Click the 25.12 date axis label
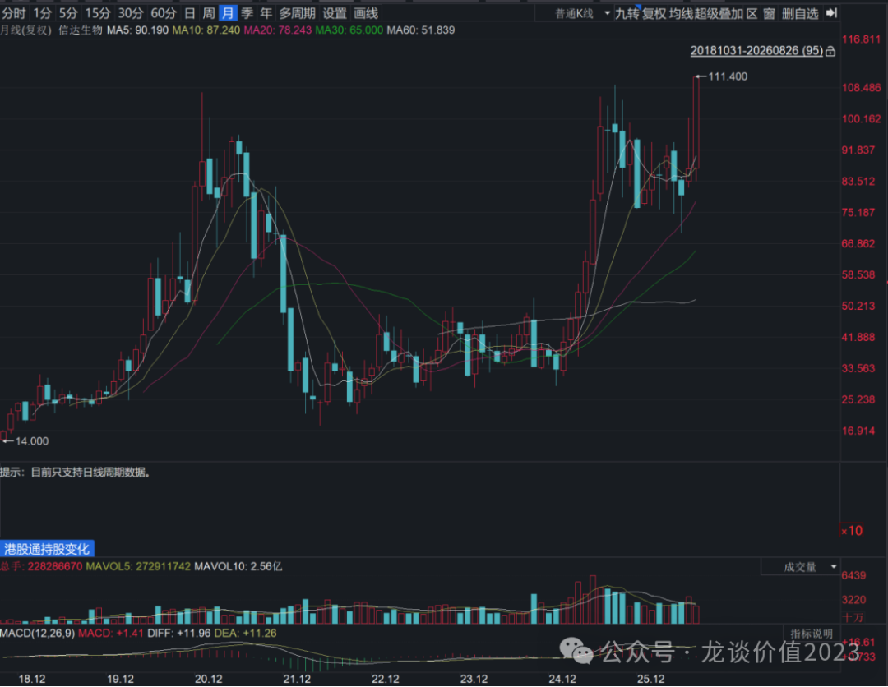 tap(650, 679)
